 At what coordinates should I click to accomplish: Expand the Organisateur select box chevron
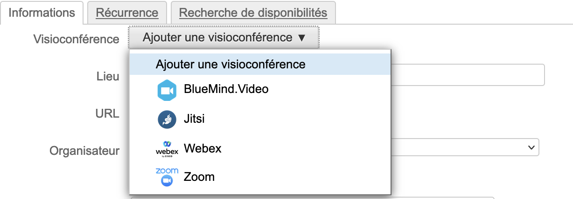[531, 147]
